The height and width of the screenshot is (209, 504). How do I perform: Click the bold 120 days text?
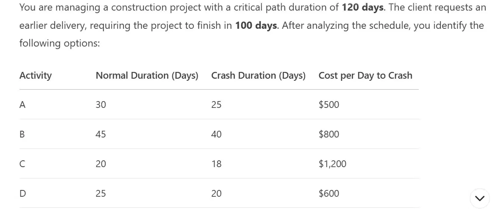coord(362,7)
